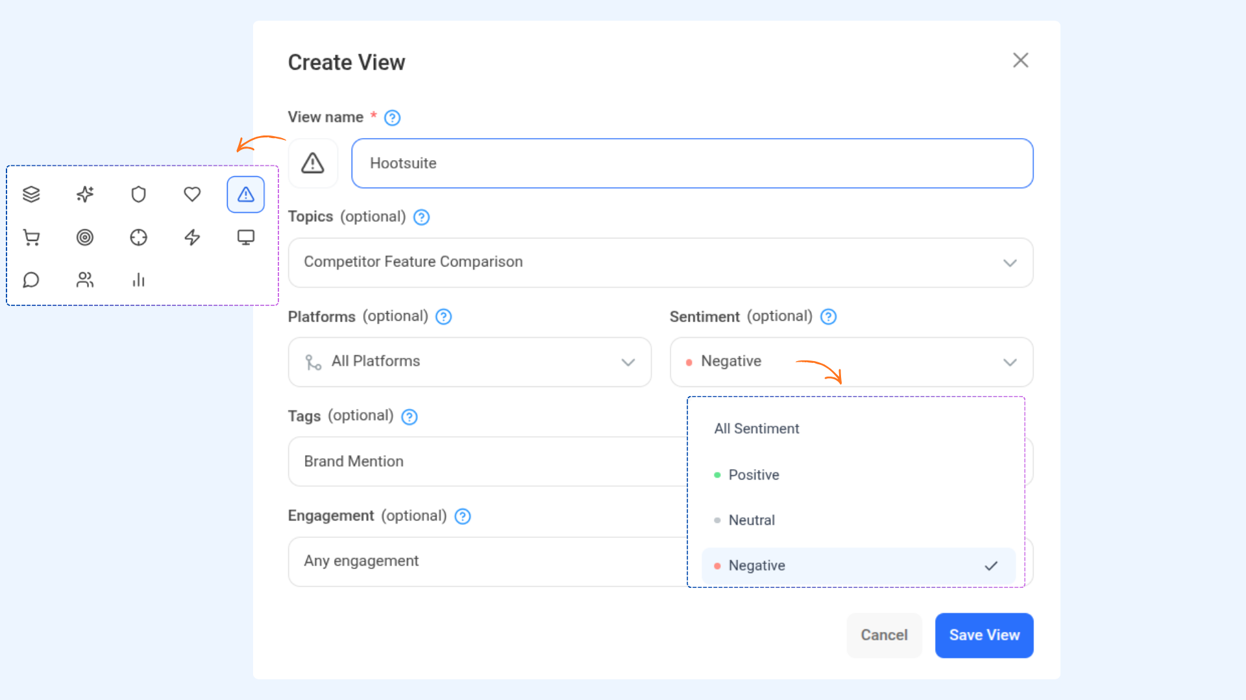This screenshot has height=700, width=1246.
Task: Select Neutral sentiment option
Action: (x=859, y=520)
